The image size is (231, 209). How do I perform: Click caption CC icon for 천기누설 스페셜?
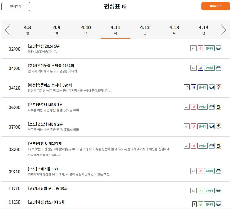pos(218,68)
